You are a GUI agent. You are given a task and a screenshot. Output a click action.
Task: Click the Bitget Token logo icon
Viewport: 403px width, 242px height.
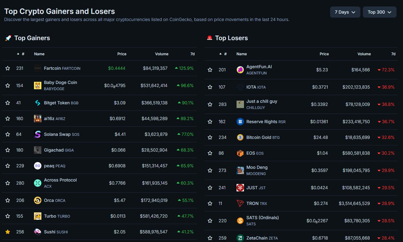tap(38, 103)
